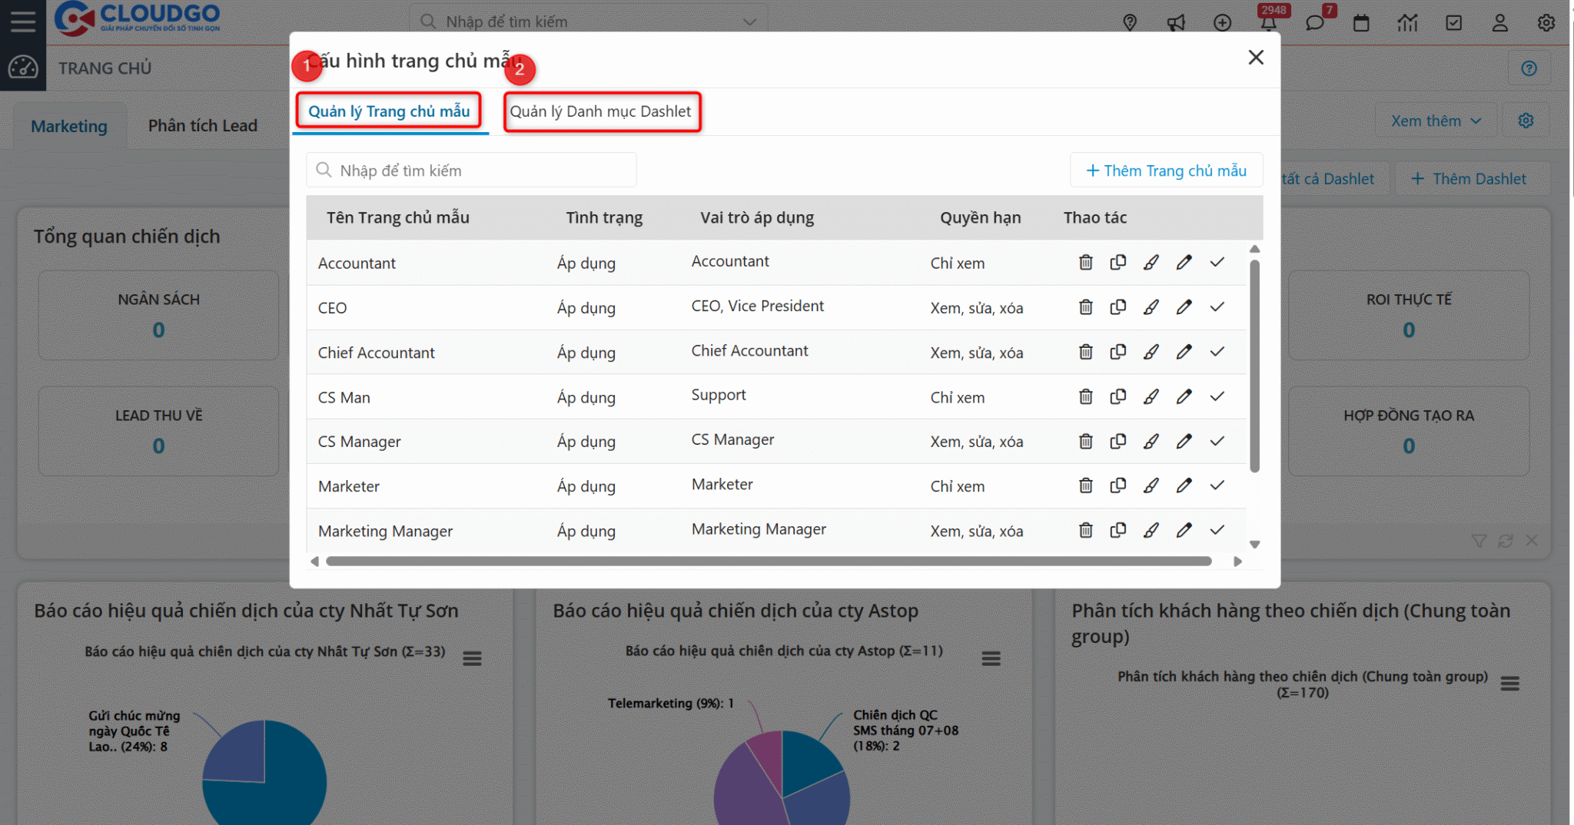Click the global search field at top
The image size is (1574, 825).
click(588, 22)
